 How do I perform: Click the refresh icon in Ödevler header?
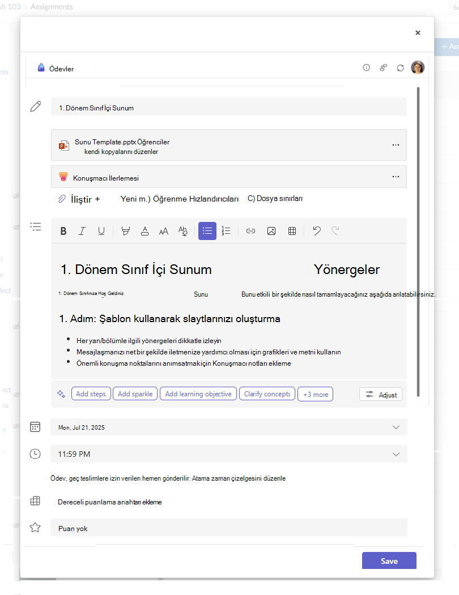(400, 68)
